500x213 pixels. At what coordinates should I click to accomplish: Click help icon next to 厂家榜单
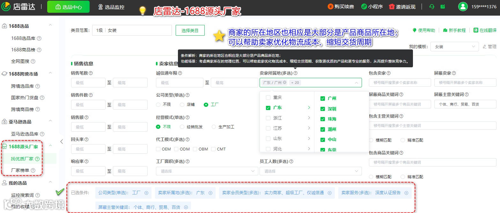pos(33,170)
